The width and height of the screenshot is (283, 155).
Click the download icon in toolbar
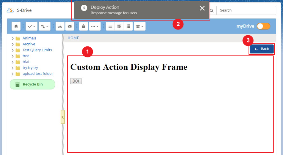(60, 26)
